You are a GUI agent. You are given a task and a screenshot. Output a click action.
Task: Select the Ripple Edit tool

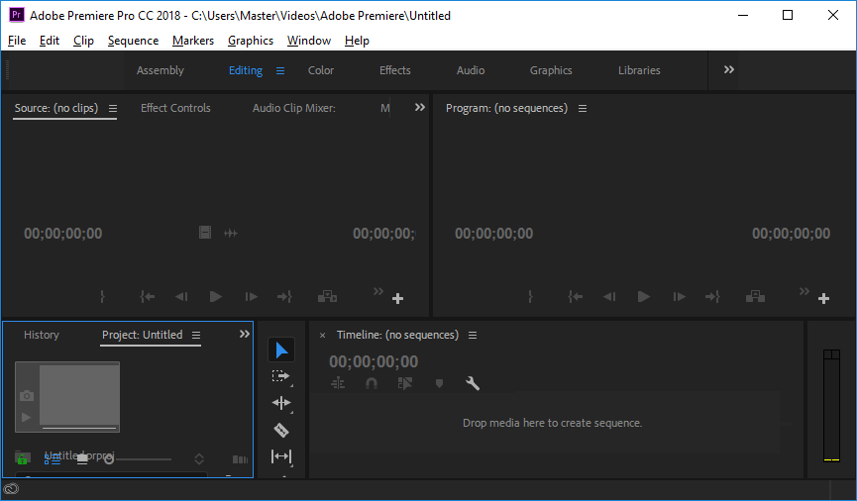[281, 403]
